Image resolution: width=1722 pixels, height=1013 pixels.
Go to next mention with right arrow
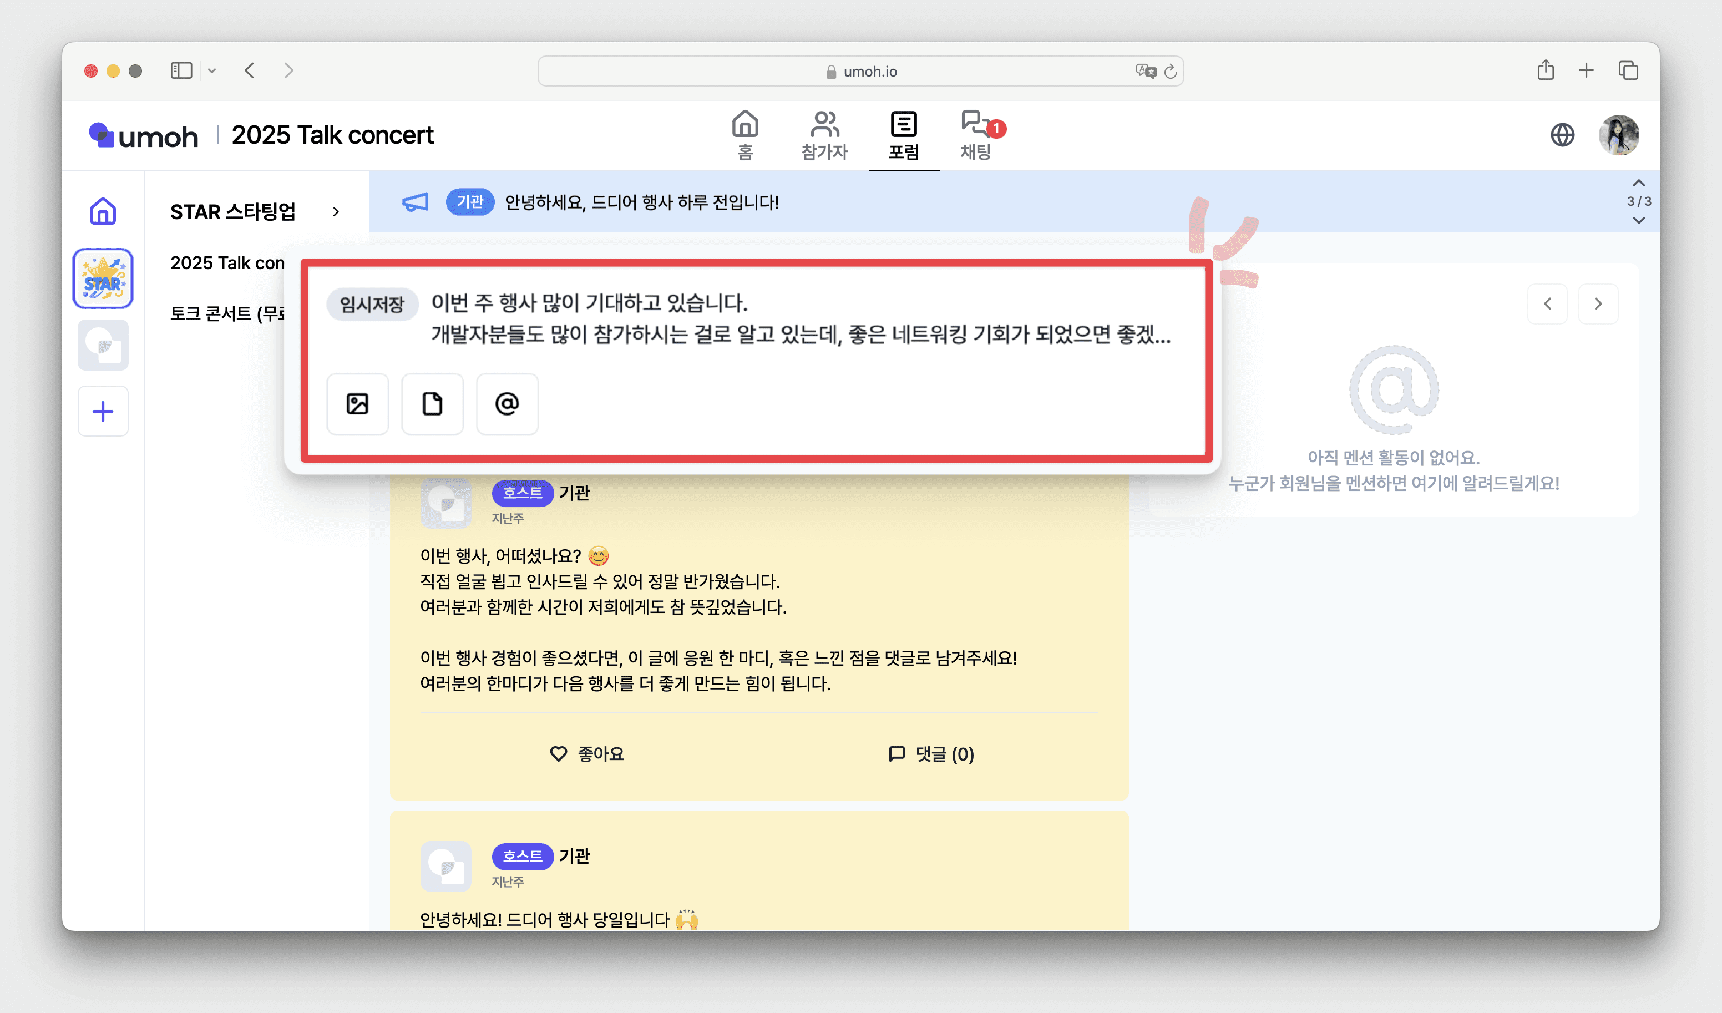click(x=1598, y=303)
